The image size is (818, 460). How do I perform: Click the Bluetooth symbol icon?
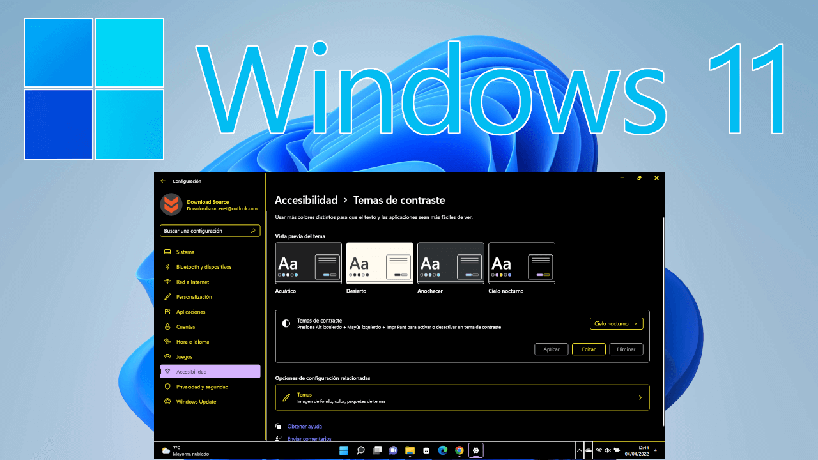167,267
